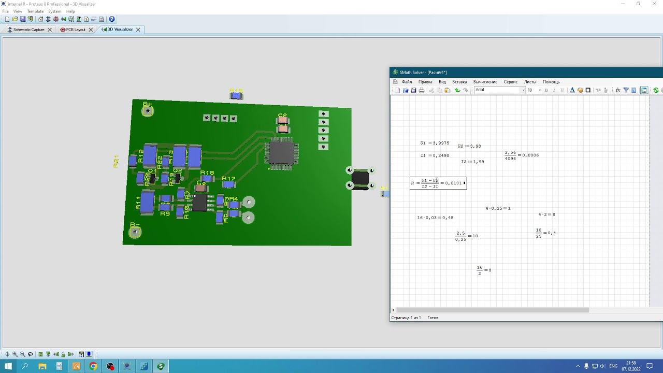Click SMath undo green arrow

click(457, 90)
